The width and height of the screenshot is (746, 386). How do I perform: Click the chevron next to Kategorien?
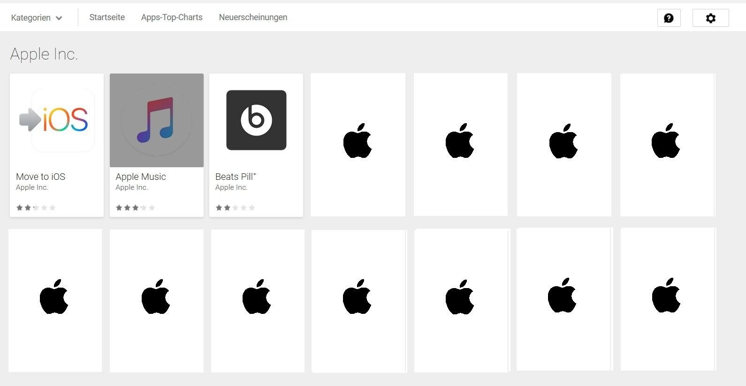click(x=59, y=18)
